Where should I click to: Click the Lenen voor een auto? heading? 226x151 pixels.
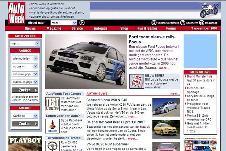pos(63,116)
